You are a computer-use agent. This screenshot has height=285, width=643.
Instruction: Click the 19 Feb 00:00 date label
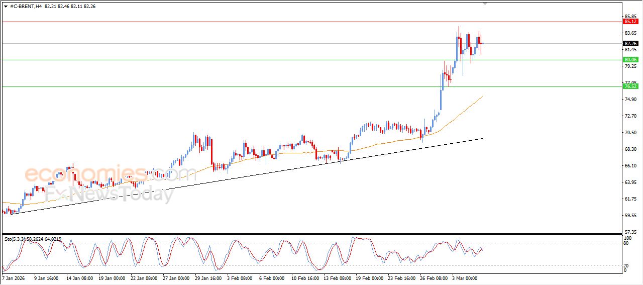(x=370, y=277)
